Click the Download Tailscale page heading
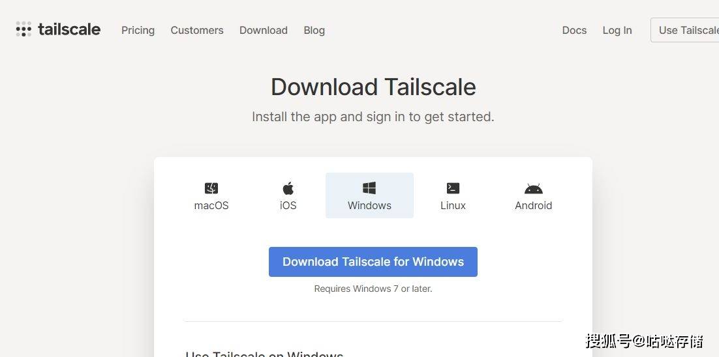The height and width of the screenshot is (357, 719). [373, 87]
